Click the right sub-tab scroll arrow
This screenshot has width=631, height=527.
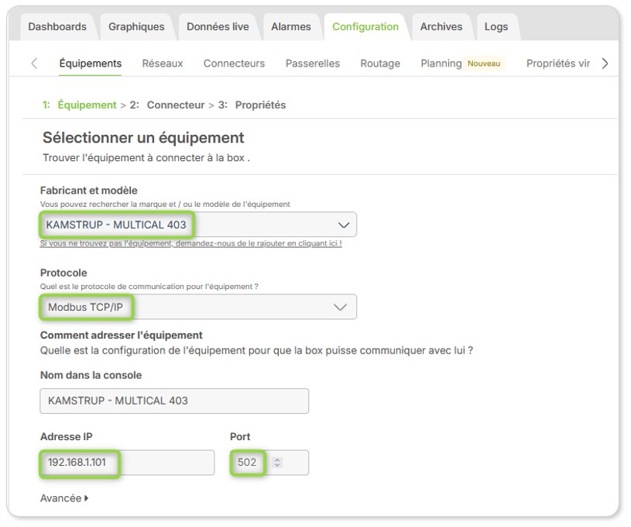click(605, 64)
